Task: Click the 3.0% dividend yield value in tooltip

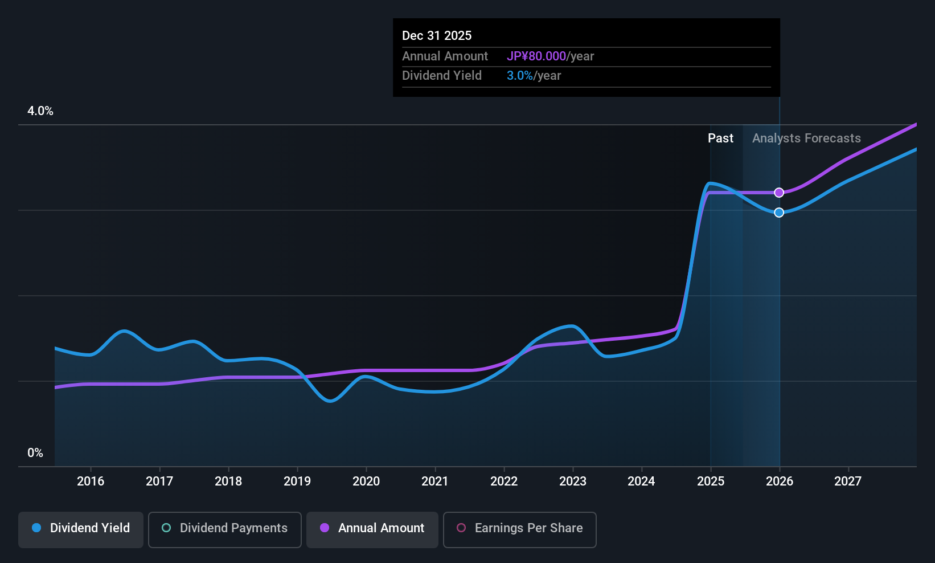Action: click(x=520, y=76)
